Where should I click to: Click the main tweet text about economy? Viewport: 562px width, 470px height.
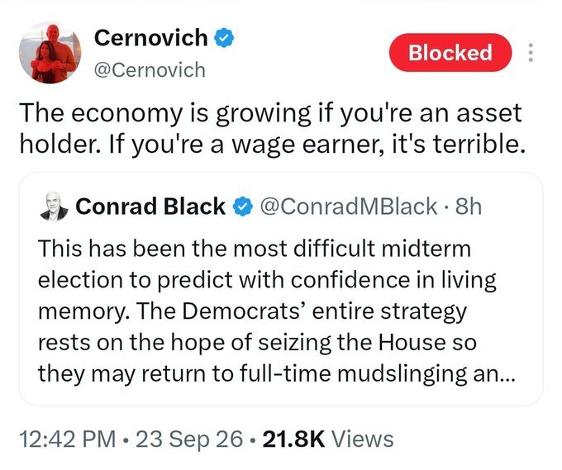click(273, 128)
